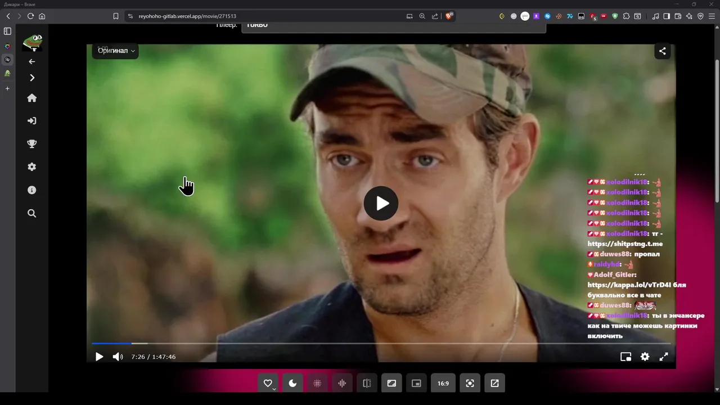Viewport: 720px width, 405px height.
Task: Open the Brave Wallet icon
Action: 678,16
